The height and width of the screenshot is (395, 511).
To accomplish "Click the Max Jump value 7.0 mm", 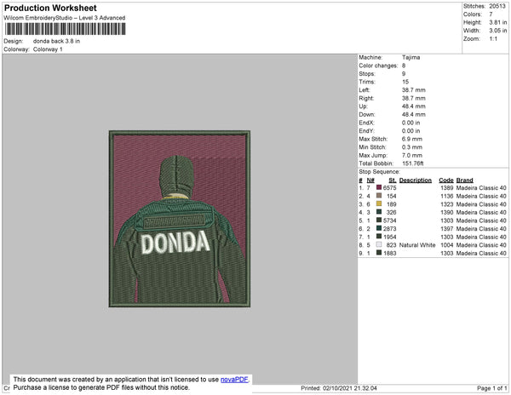I will [412, 155].
